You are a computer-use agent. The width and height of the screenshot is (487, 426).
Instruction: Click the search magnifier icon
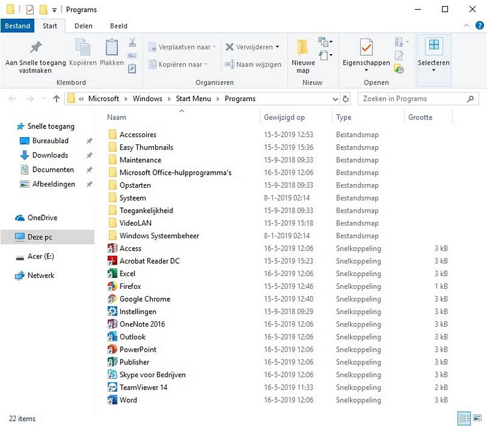point(470,99)
